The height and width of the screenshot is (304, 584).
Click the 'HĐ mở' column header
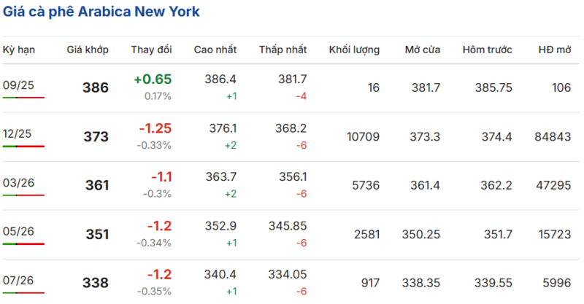pyautogui.click(x=554, y=50)
